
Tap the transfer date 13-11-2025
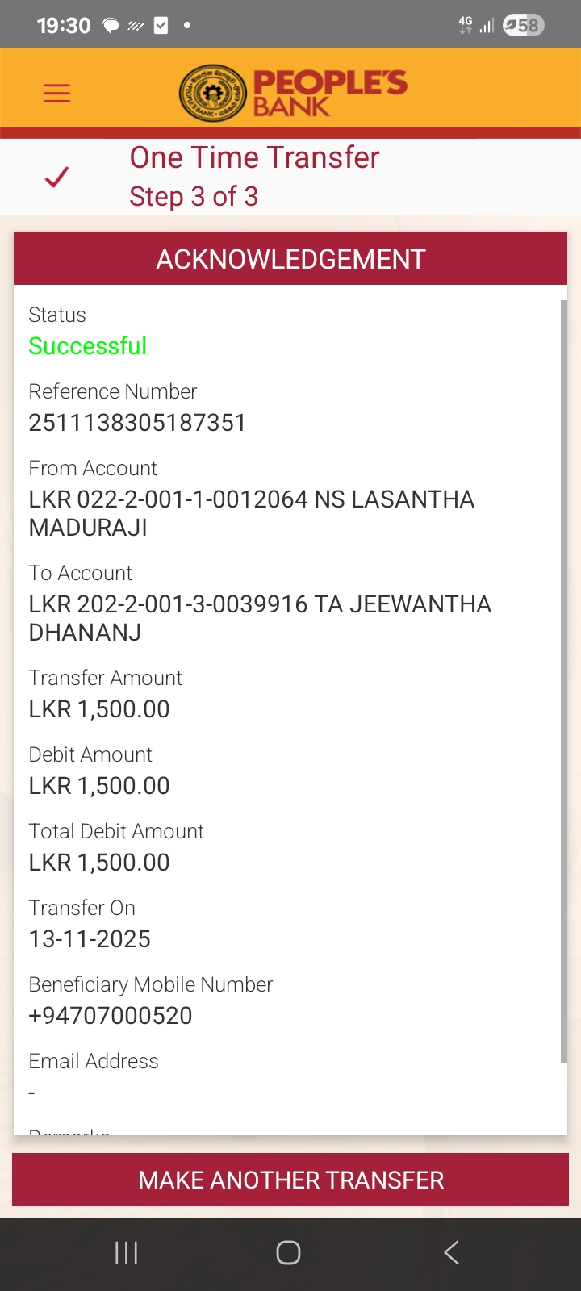[x=90, y=939]
